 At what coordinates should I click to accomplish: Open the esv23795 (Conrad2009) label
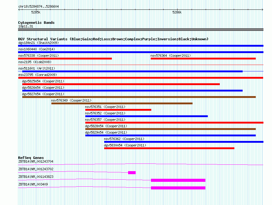pyautogui.click(x=38, y=75)
